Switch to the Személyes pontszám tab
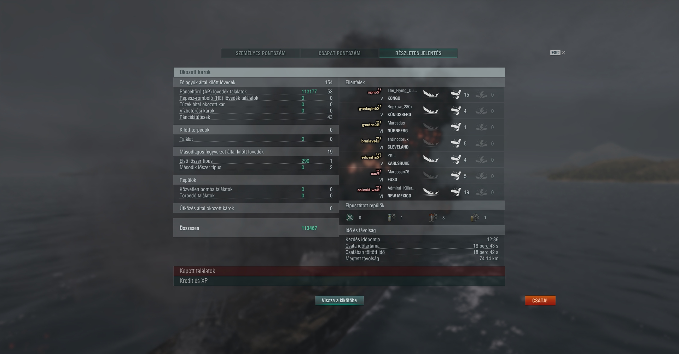 [261, 53]
